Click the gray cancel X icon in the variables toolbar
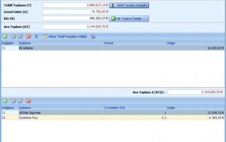Screen dimensions: 226x142 tap(20, 37)
